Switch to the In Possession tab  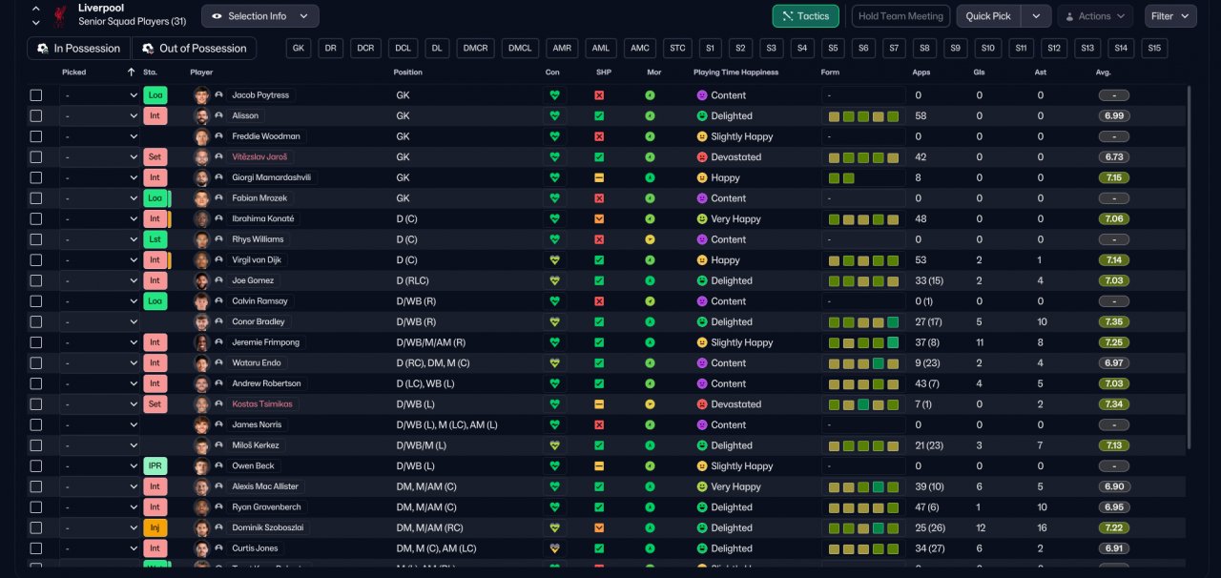79,49
